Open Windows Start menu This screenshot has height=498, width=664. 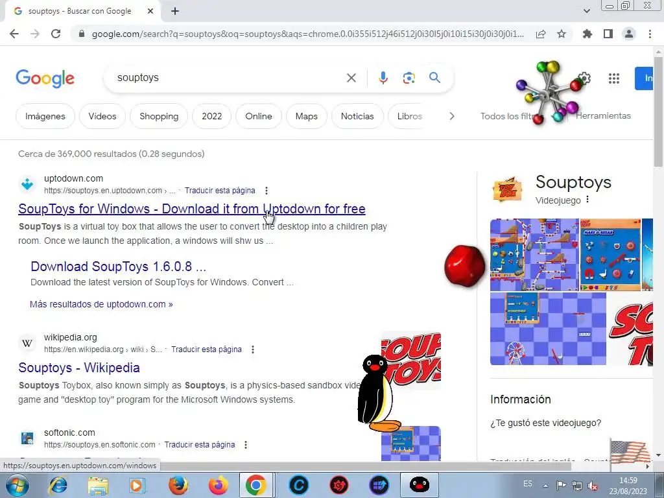click(17, 485)
